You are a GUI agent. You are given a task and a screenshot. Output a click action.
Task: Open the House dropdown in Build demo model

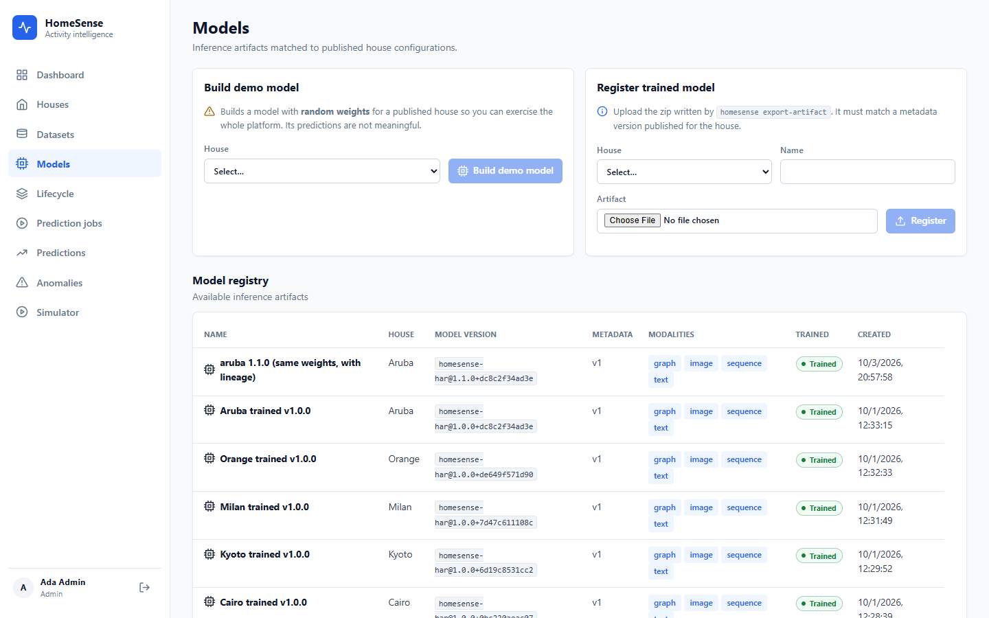(322, 171)
